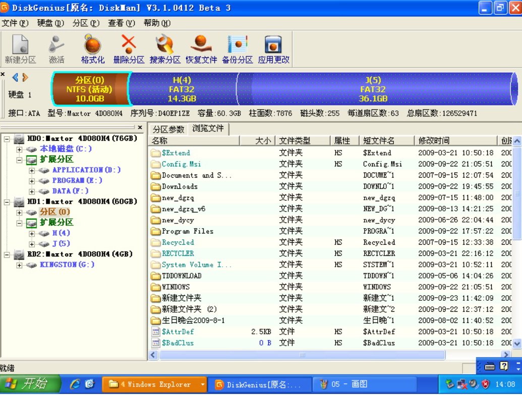This screenshot has width=522, height=395.
Task: Select the 新建分区 (New Partition) toolbar icon
Action: 21,48
